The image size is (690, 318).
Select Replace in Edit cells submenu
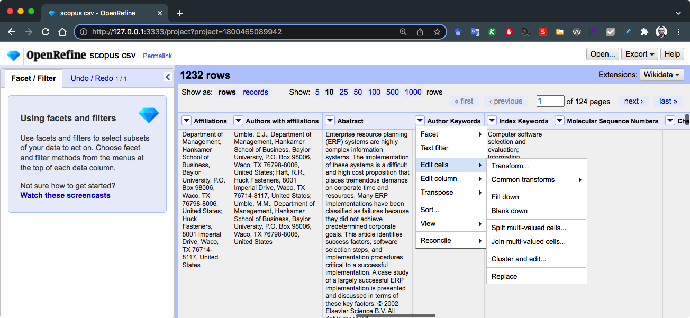click(537, 276)
